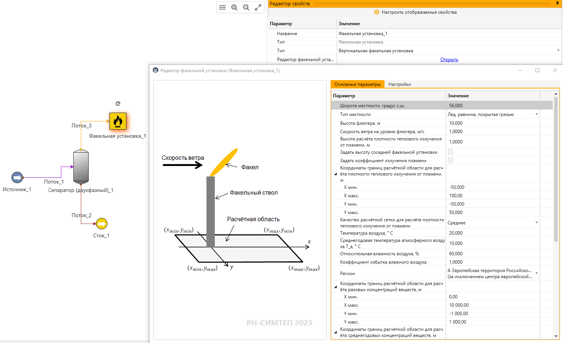Select the two-phase separator vessel icon
This screenshot has height=343, width=563.
click(81, 166)
